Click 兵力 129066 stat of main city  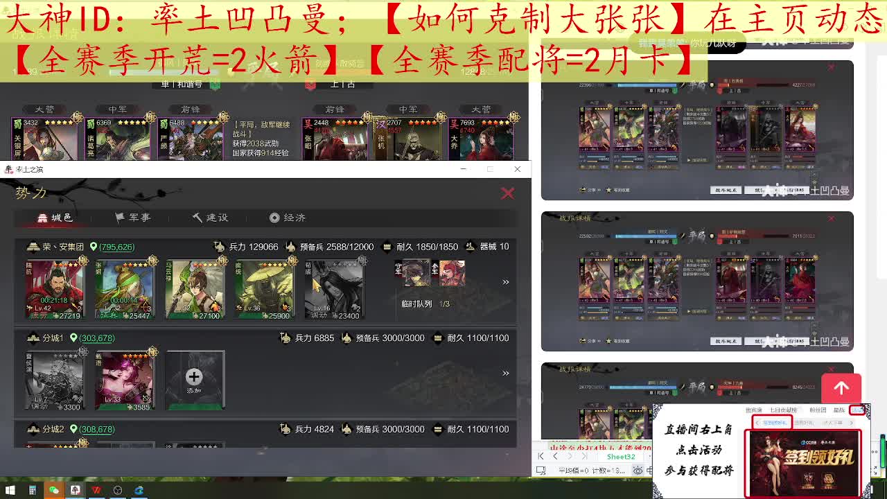tap(245, 247)
